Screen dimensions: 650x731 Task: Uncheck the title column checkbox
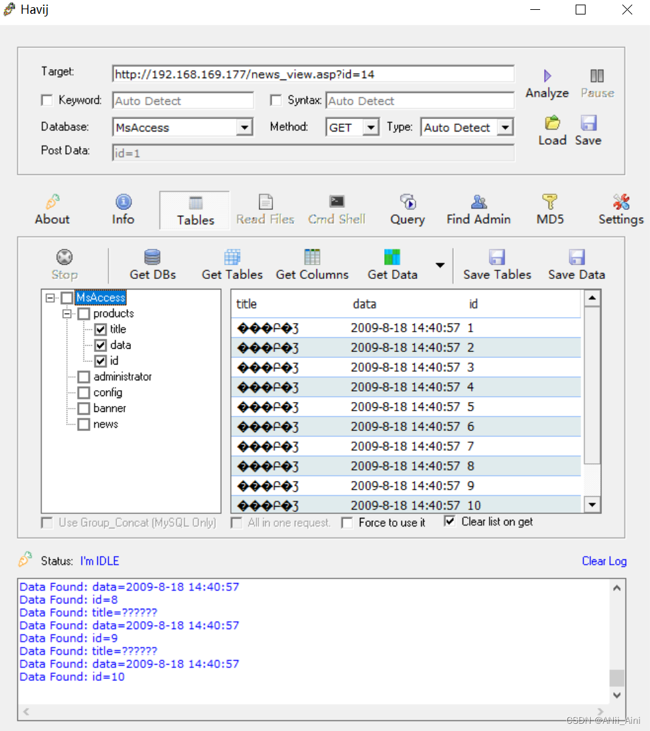click(x=101, y=330)
